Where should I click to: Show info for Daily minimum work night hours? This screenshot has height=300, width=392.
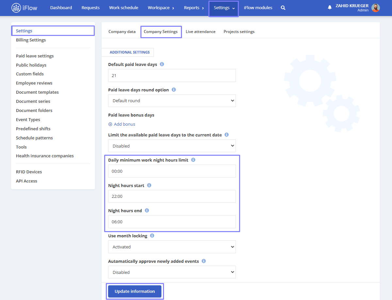193,160
